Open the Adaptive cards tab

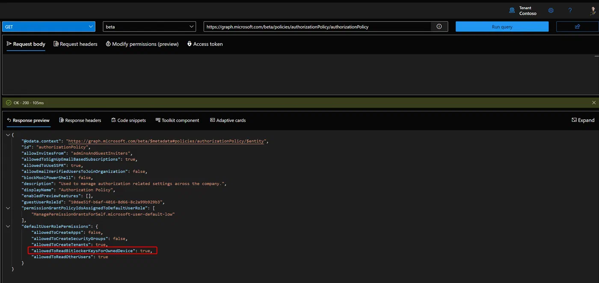point(228,120)
